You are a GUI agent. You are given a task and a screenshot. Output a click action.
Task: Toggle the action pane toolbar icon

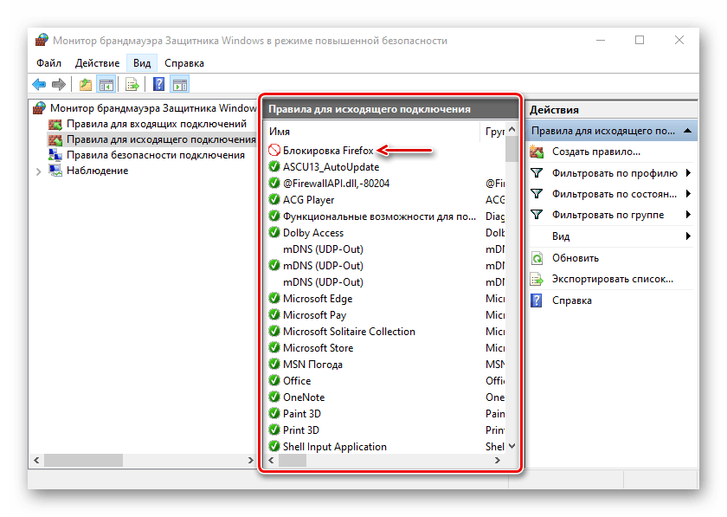tap(180, 84)
